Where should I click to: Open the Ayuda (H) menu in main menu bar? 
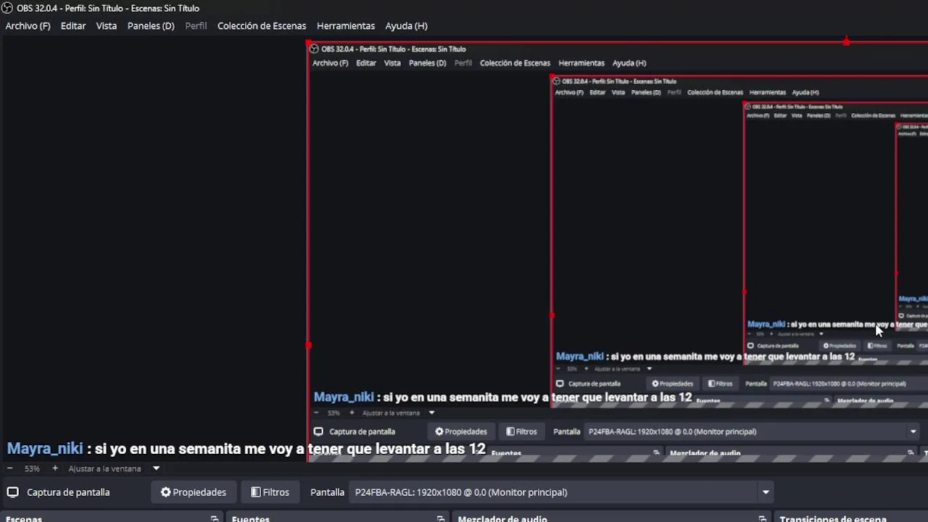(x=406, y=25)
